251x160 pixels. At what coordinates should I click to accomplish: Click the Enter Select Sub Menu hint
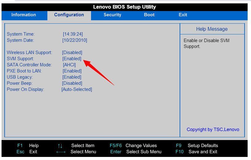tap(136, 152)
